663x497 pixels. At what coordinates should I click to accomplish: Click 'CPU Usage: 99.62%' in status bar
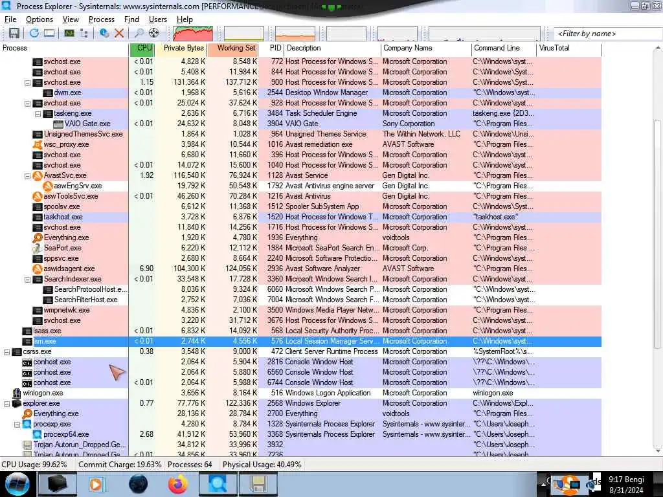coord(34,465)
